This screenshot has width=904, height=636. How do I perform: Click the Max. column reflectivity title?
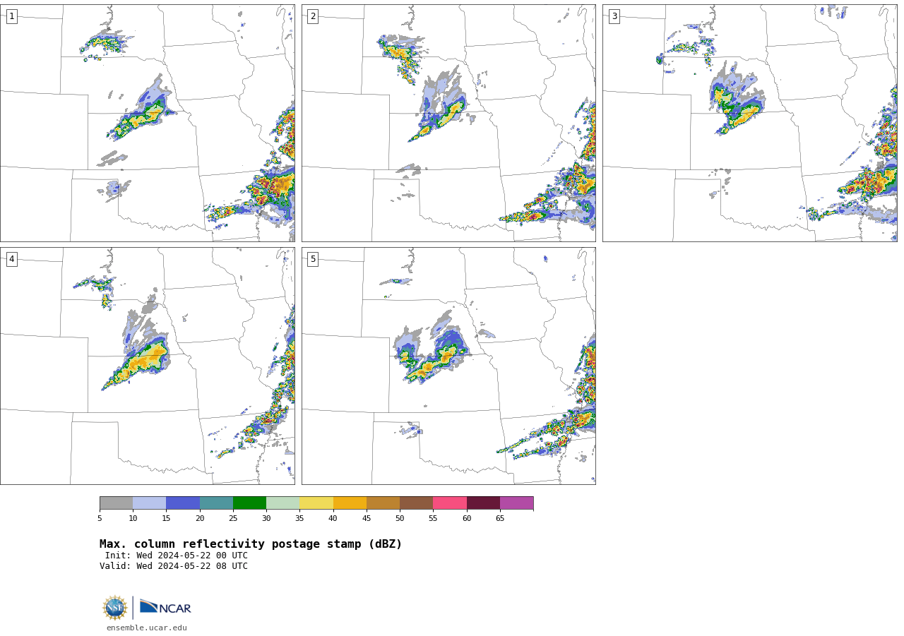click(x=251, y=544)
